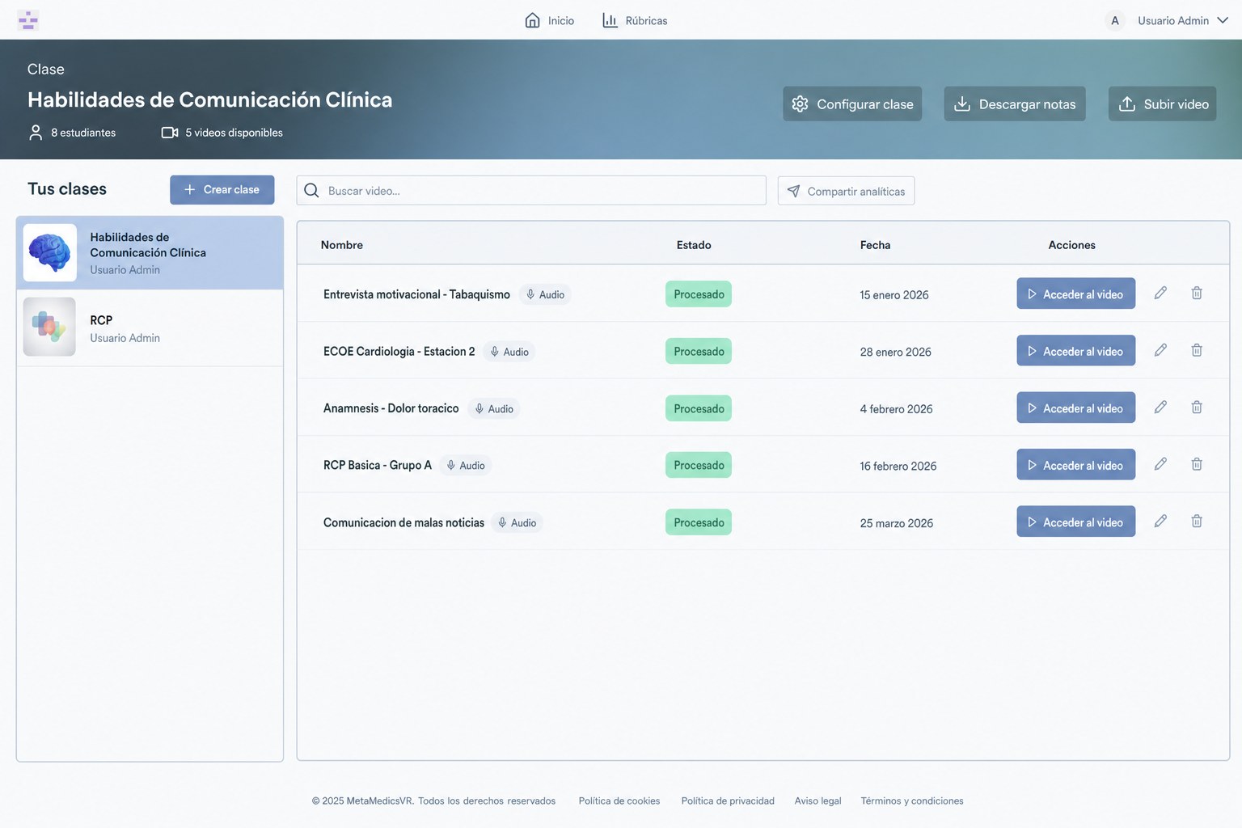The width and height of the screenshot is (1242, 828).
Task: Click the 5 videos disponibles camera icon
Action: point(170,133)
